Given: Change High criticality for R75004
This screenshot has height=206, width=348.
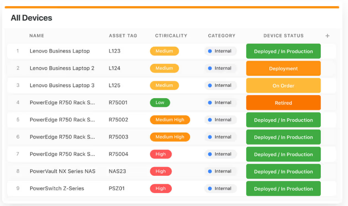Looking at the screenshot, I should tap(161, 154).
